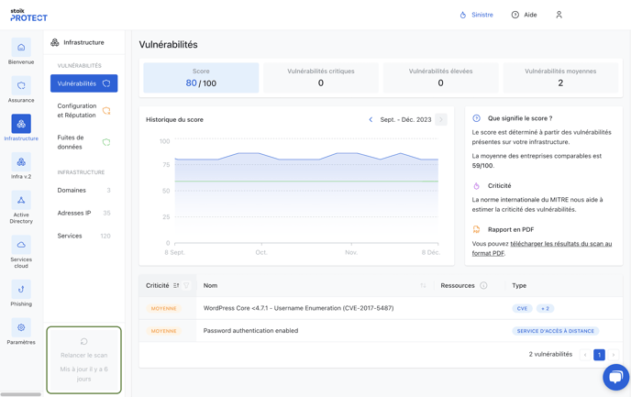Open the Phishing hook icon
This screenshot has width=631, height=397.
(21, 289)
